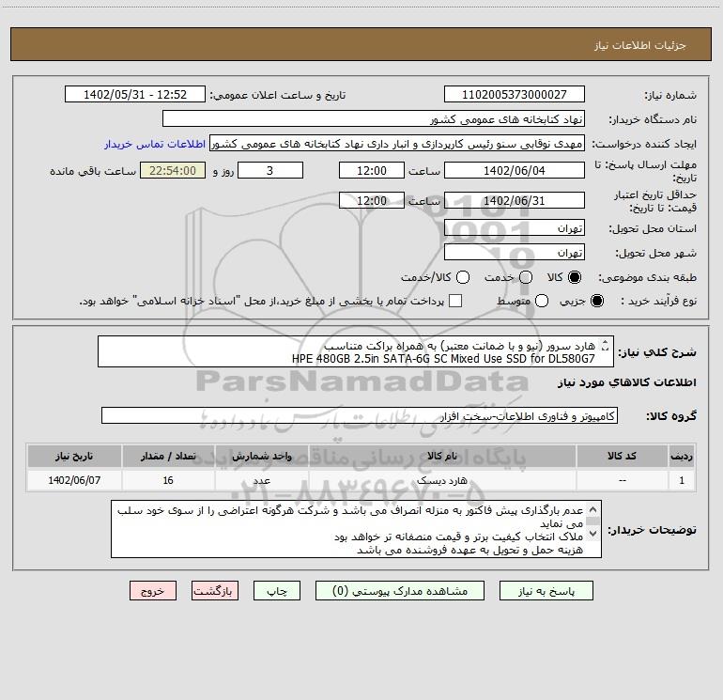Image resolution: width=723 pixels, height=700 pixels.
Task: Select the کالا radio button
Action: tap(575, 277)
